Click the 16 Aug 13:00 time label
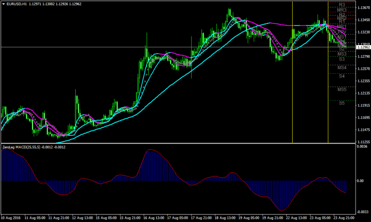Image resolution: width=371 pixels, height=222 pixels. (154, 218)
